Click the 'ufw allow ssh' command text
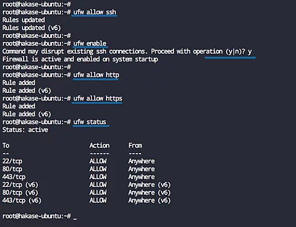Screen dimensions: 296x227 coord(95,12)
